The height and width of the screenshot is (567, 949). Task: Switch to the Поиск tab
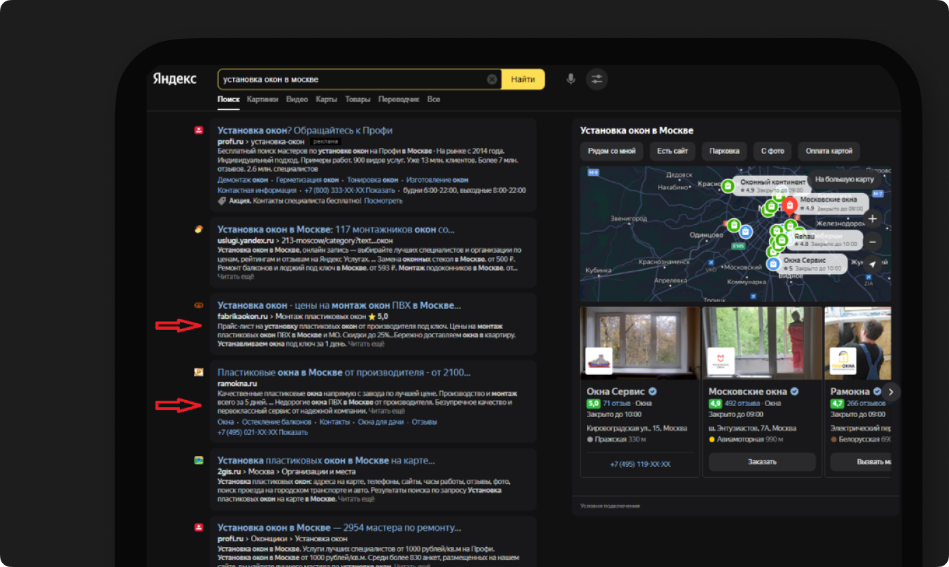[228, 99]
